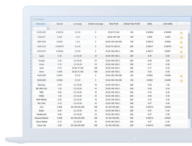Click Gold leverage value 25,50,75,100
Viewport: 192px width, 146px height.
click(77, 68)
